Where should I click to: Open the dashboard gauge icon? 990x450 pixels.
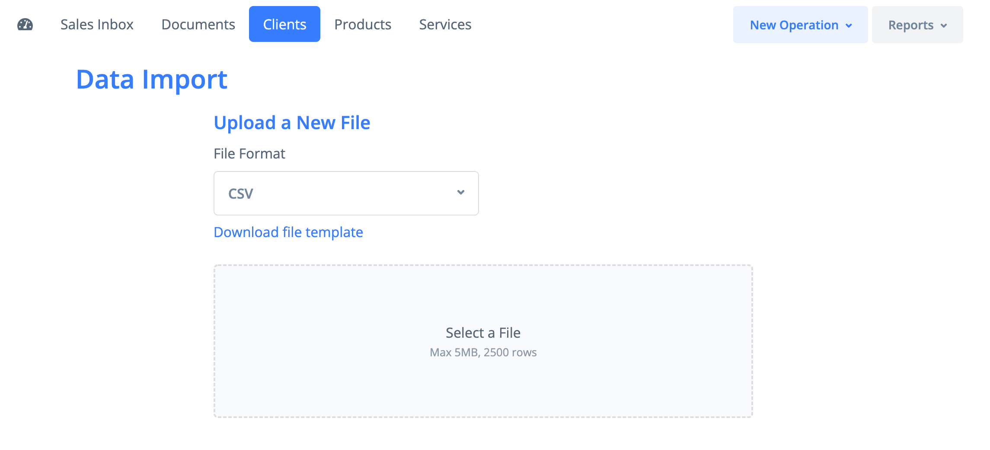(25, 25)
